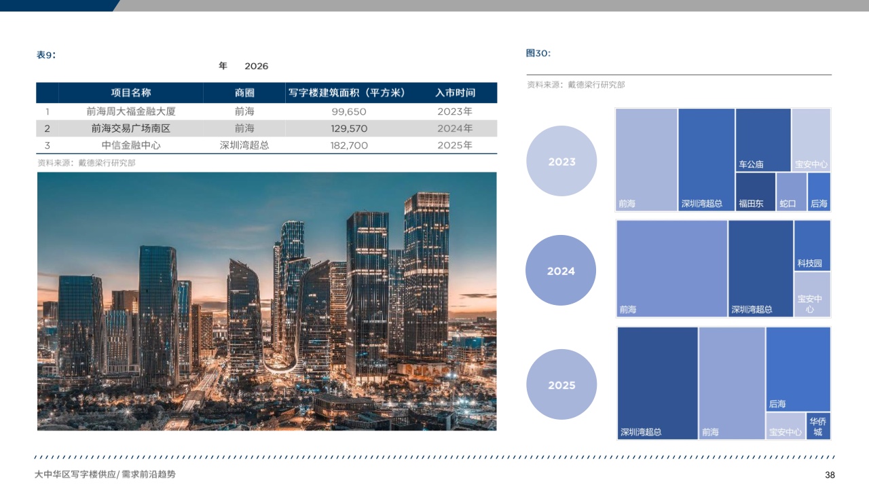Click the footer text 大中华区写字楼供应
Viewport: 869px width, 489px height.
[75, 474]
